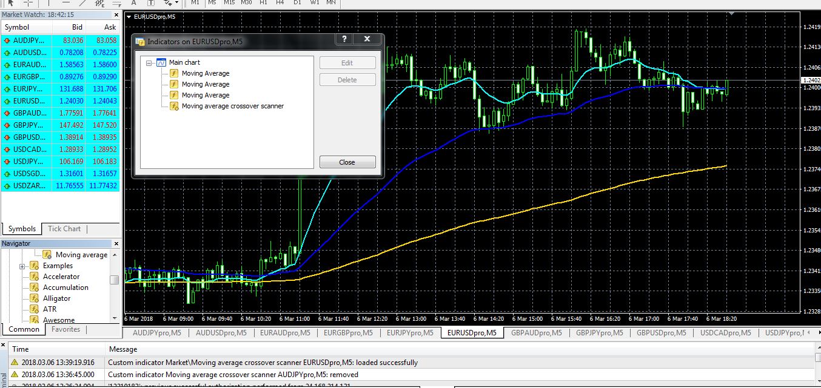Switch chart to H4 timeframe
This screenshot has width=821, height=388.
(x=280, y=2)
